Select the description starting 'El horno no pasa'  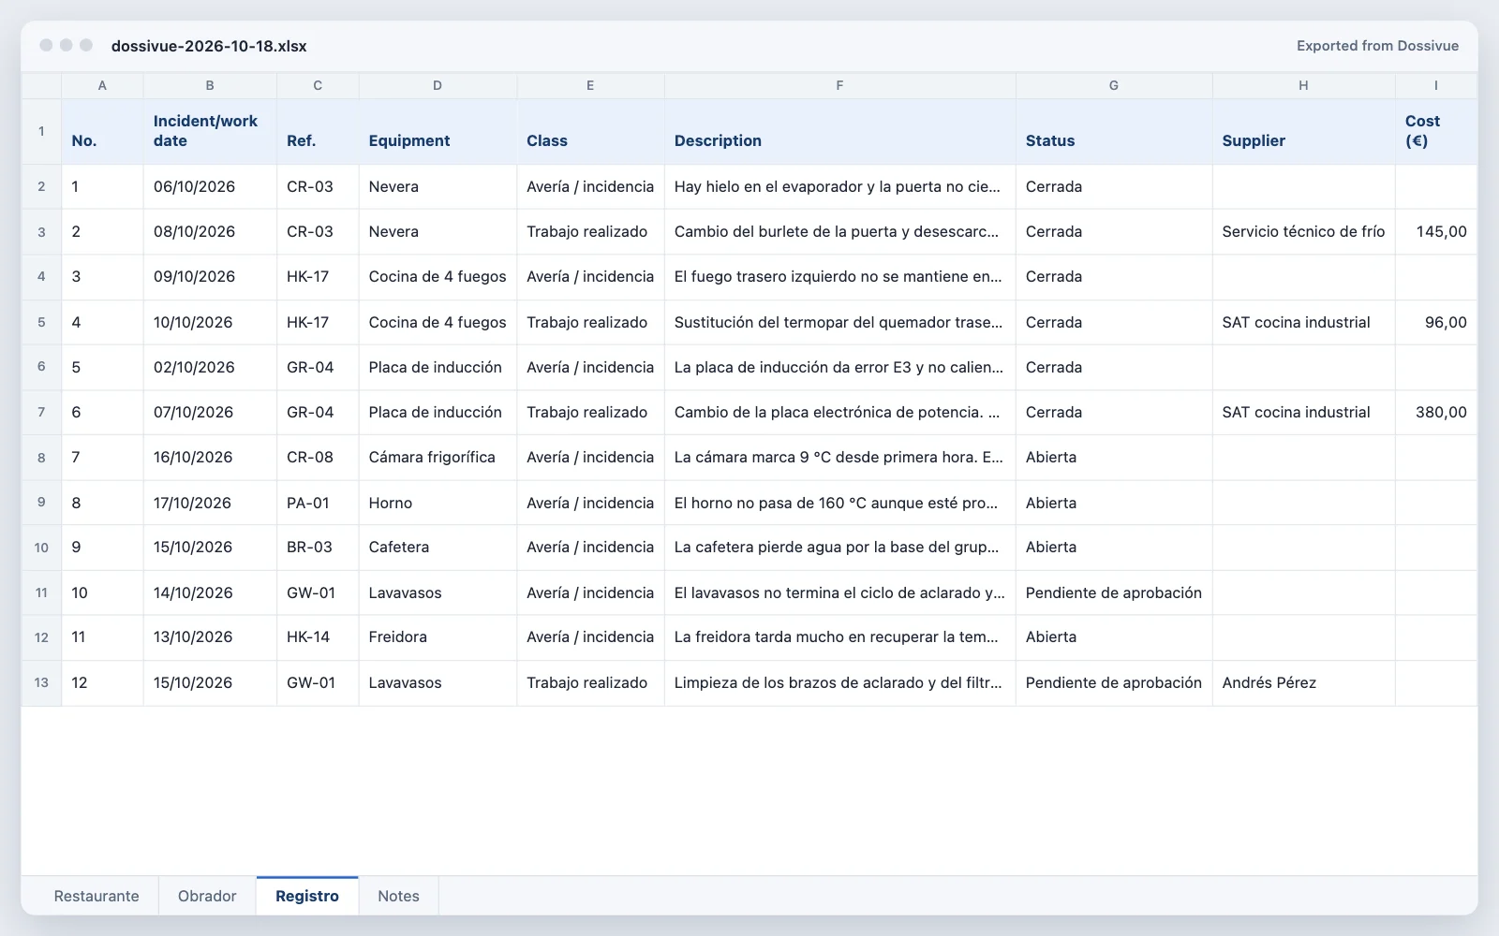click(839, 504)
